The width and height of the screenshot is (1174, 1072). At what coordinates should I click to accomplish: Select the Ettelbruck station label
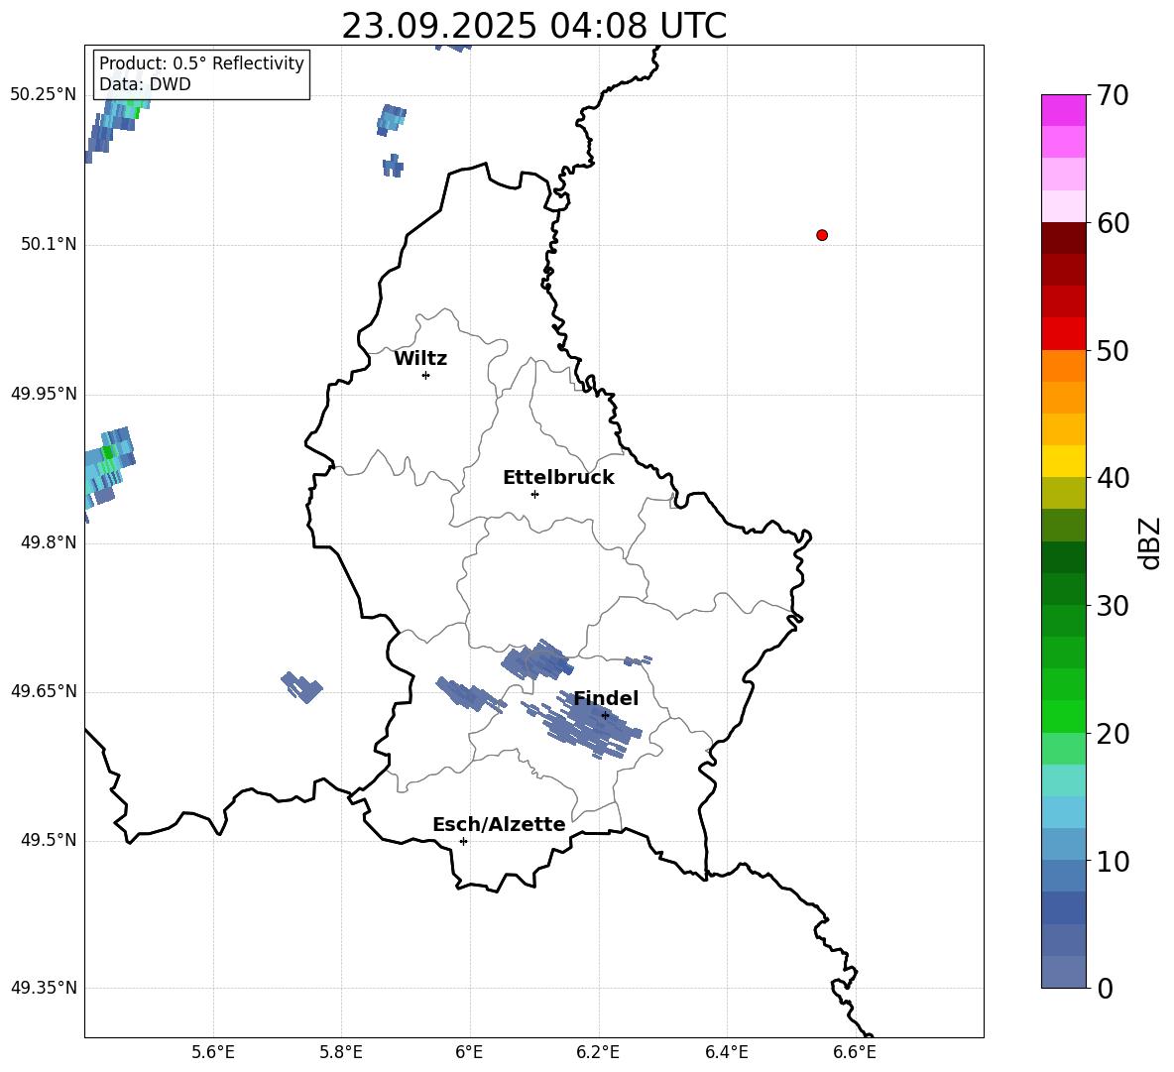click(558, 478)
